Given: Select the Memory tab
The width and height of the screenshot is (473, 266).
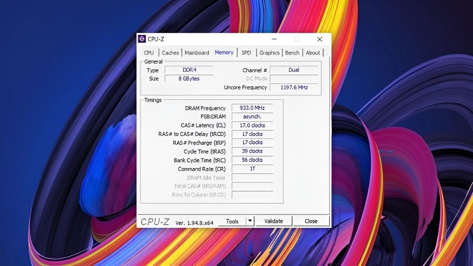Looking at the screenshot, I should coord(224,52).
